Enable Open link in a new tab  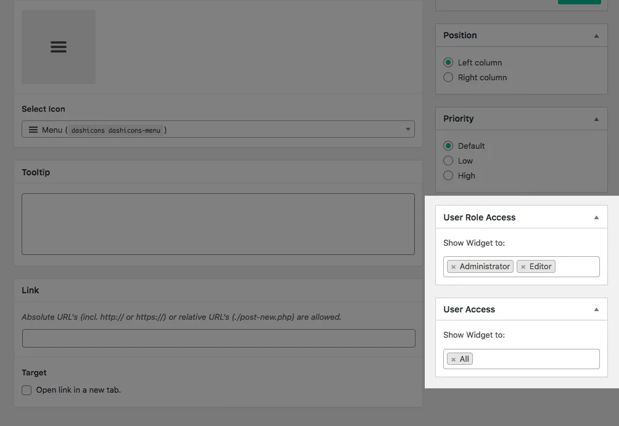pyautogui.click(x=27, y=390)
